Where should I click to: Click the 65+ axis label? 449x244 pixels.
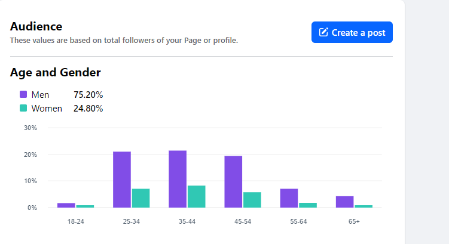pyautogui.click(x=354, y=221)
